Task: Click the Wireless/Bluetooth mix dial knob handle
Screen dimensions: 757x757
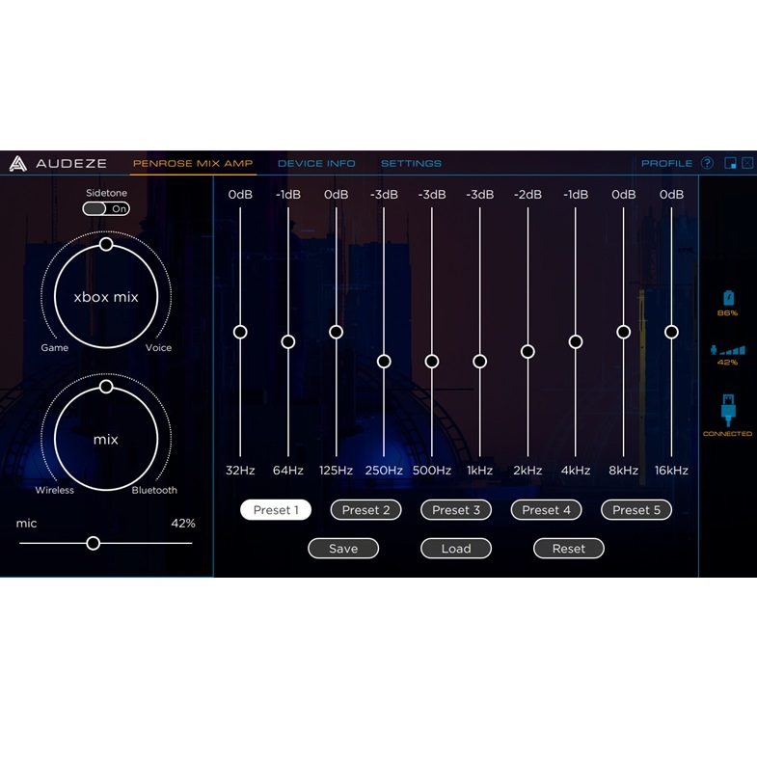Action: [x=106, y=387]
